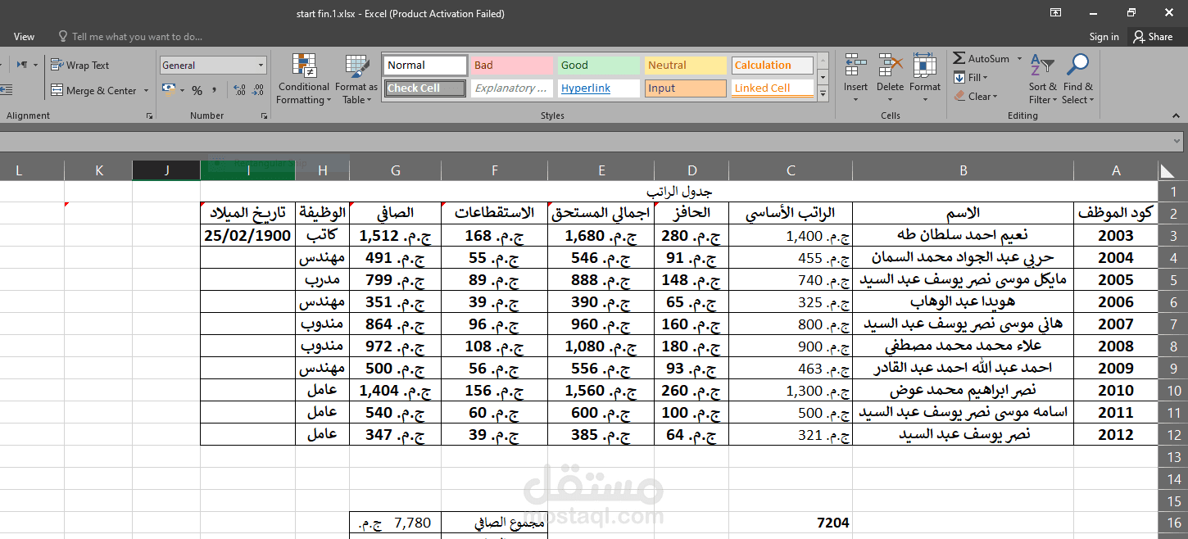Image resolution: width=1188 pixels, height=539 pixels.
Task: Click the Share button
Action: click(1153, 37)
